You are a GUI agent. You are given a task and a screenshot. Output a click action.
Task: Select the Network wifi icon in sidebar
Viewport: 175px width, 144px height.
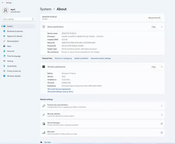tap(4, 36)
